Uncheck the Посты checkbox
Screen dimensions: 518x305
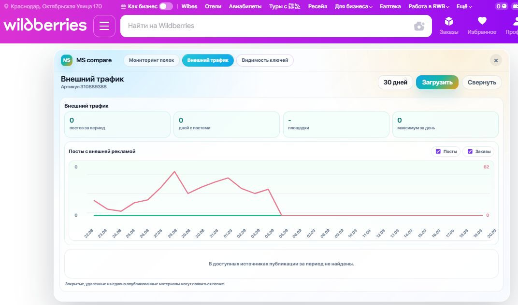[438, 152]
